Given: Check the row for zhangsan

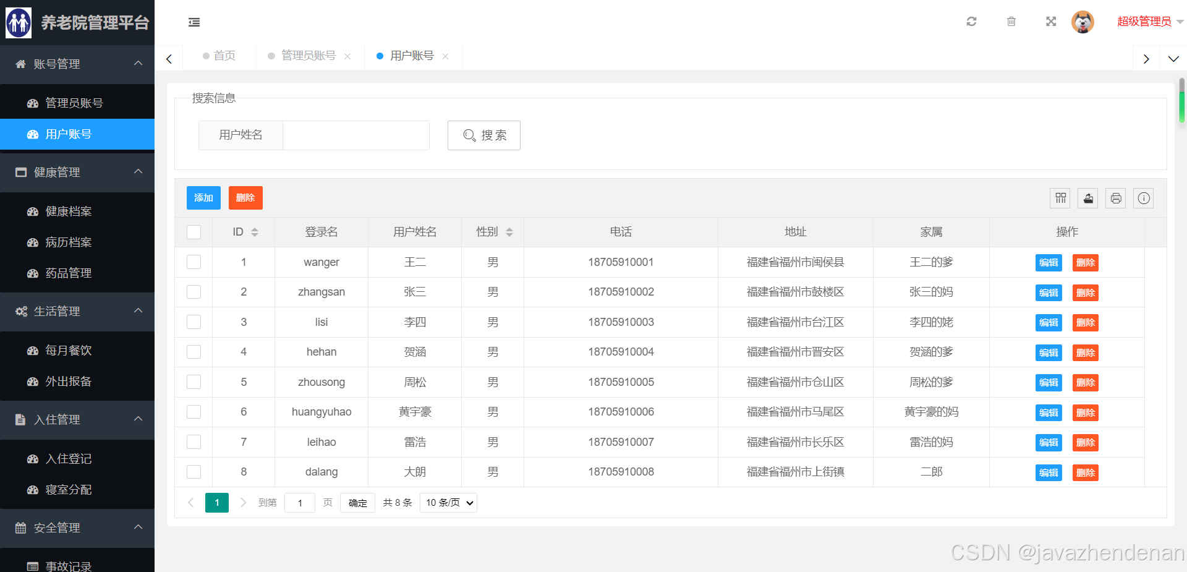Looking at the screenshot, I should click(194, 292).
